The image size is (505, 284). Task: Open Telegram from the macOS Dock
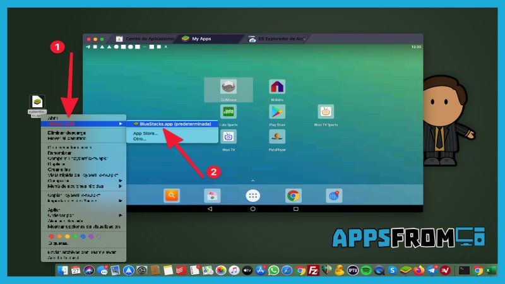432,270
